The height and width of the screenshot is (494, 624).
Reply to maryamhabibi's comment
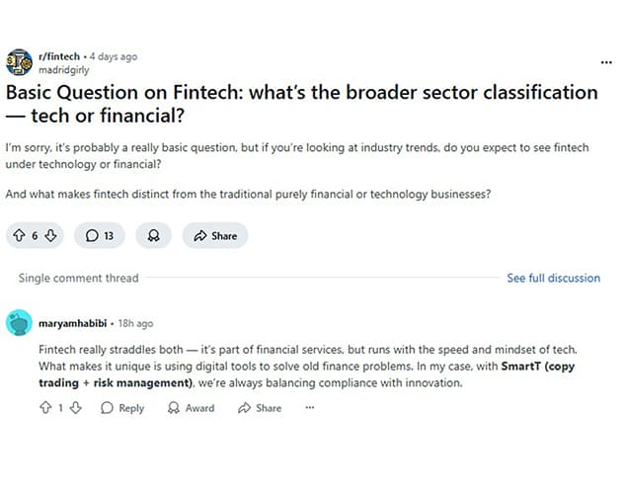click(122, 408)
